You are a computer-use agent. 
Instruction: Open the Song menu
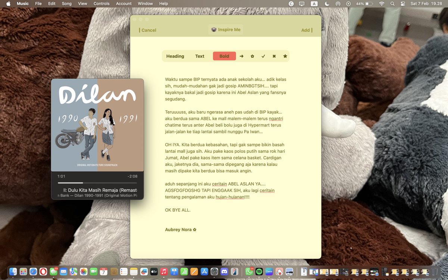coord(67,4)
